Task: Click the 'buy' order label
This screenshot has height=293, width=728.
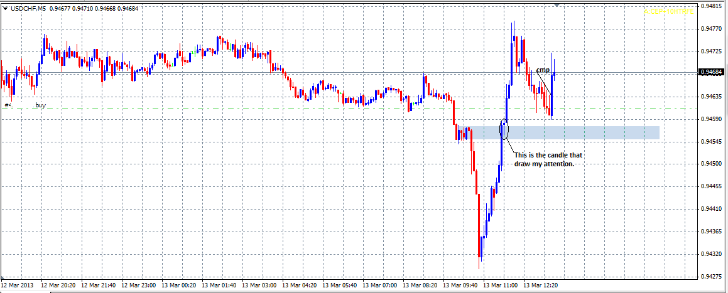Action: [41, 105]
